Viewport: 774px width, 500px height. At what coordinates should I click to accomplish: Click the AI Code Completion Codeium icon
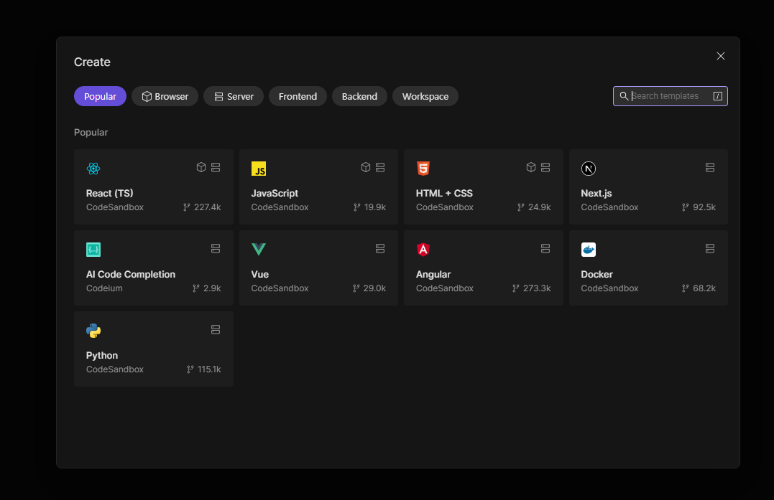(x=93, y=250)
